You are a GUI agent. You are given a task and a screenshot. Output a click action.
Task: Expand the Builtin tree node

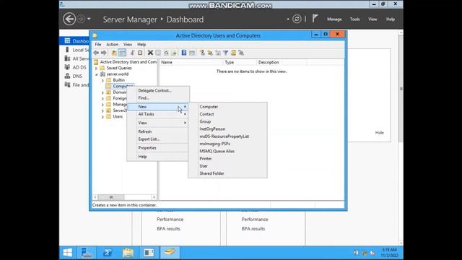click(103, 80)
